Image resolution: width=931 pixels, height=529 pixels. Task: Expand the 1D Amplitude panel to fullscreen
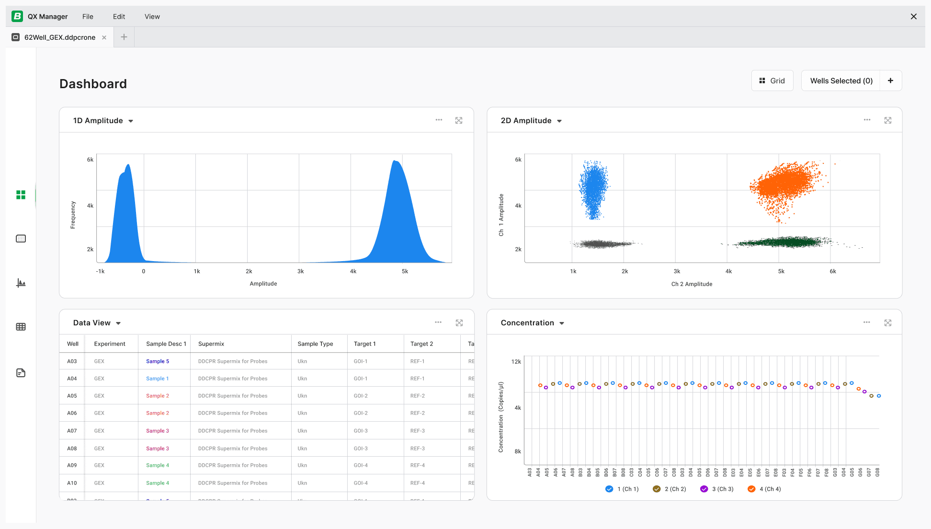(x=459, y=120)
